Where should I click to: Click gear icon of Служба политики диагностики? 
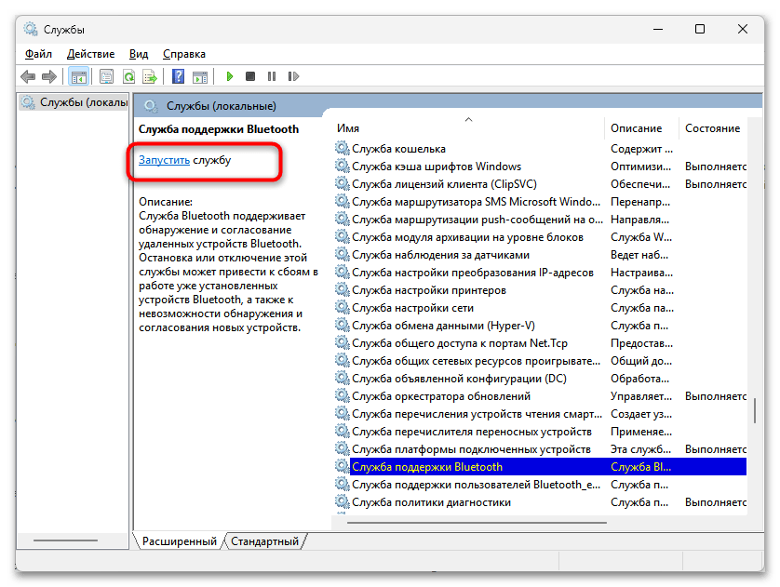point(342,501)
